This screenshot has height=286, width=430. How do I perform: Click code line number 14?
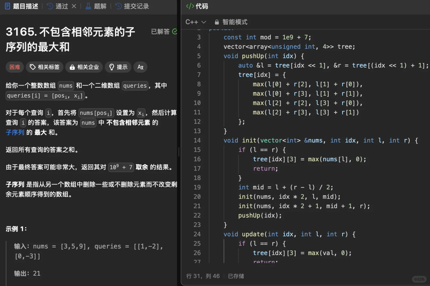[x=197, y=140]
